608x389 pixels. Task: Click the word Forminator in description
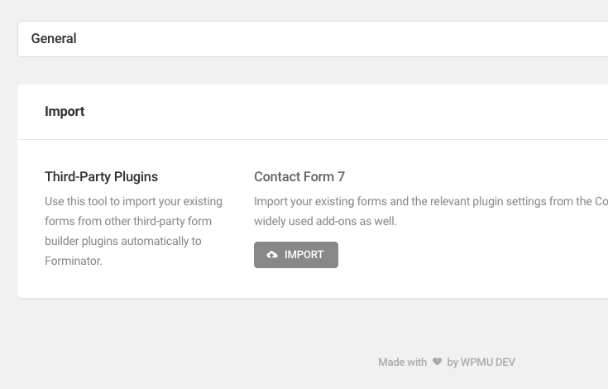(x=72, y=261)
